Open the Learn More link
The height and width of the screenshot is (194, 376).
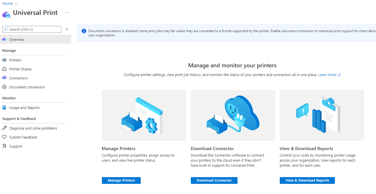tap(327, 75)
